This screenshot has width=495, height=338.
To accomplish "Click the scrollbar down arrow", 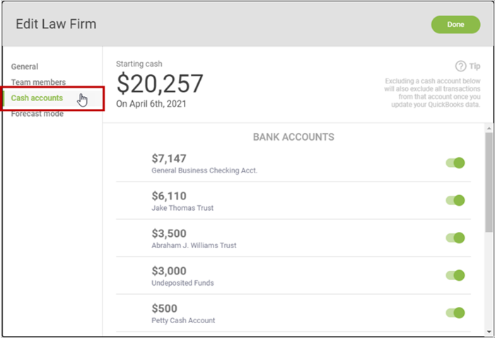I will click(489, 332).
